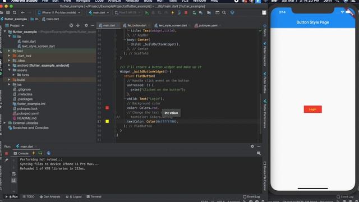Expand the fonts folder

[x=13, y=75]
